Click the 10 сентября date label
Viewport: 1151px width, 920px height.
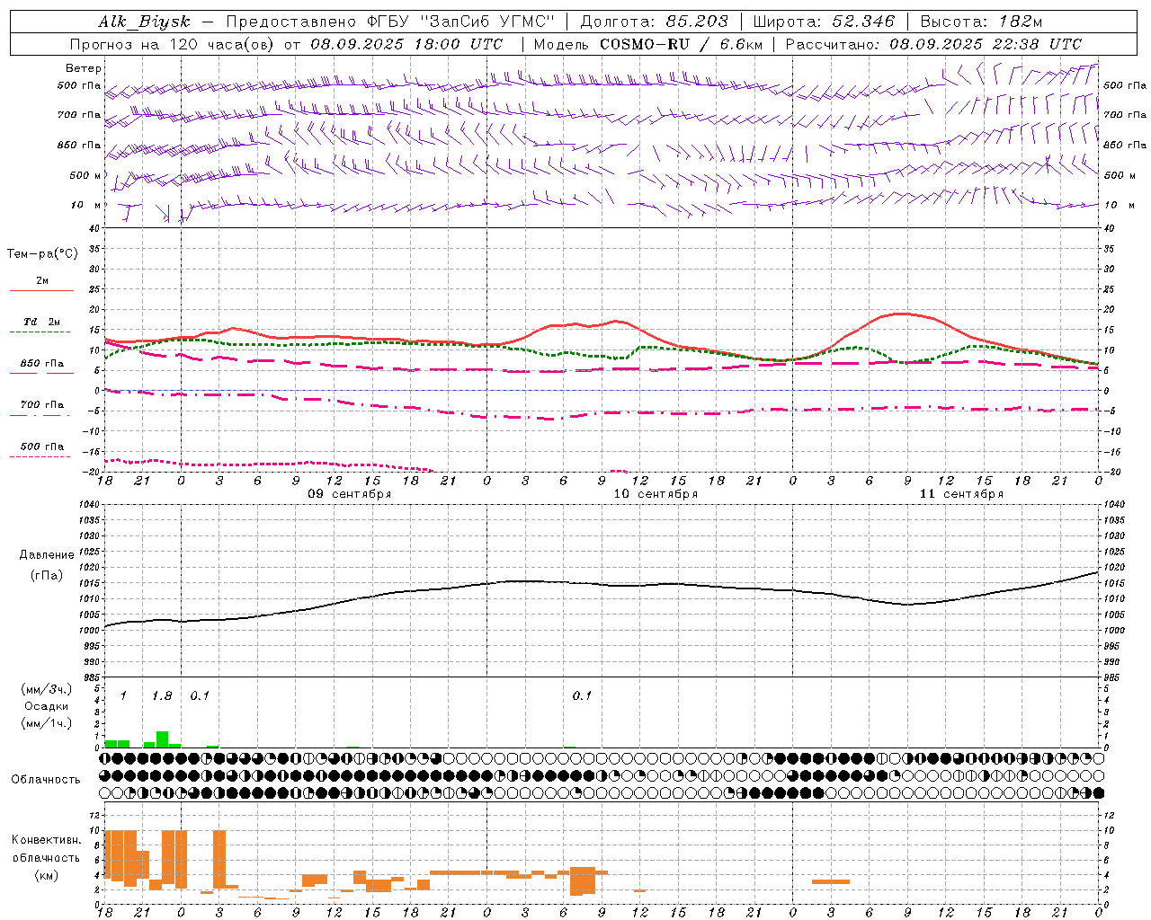point(656,494)
